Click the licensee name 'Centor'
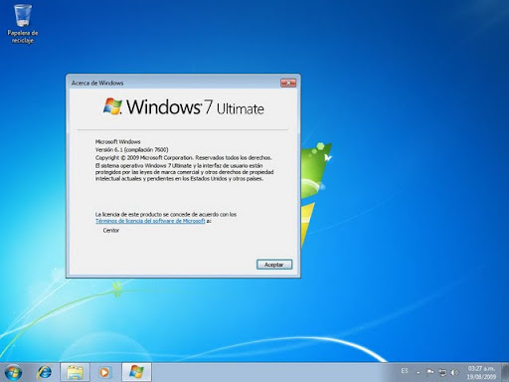Viewport: 509px width, 382px height. [x=110, y=230]
